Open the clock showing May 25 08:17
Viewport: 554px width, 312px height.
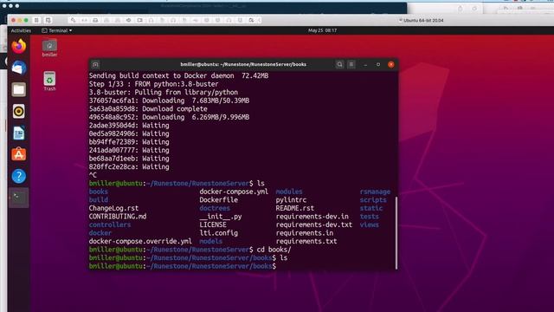tap(322, 30)
